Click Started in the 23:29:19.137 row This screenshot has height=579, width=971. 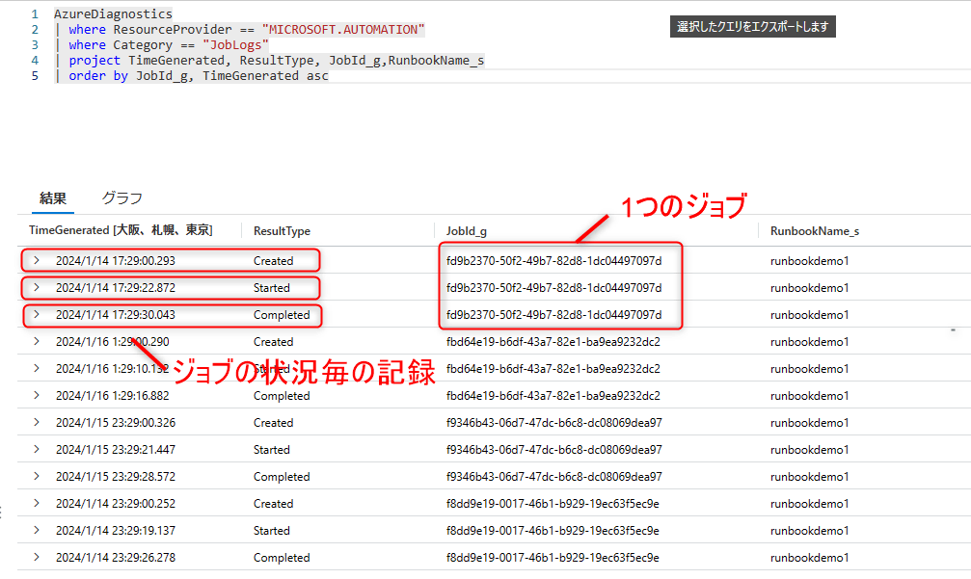pos(271,530)
